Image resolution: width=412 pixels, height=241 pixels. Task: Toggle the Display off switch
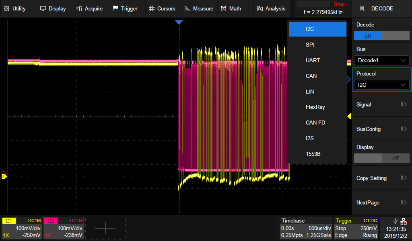pyautogui.click(x=381, y=158)
